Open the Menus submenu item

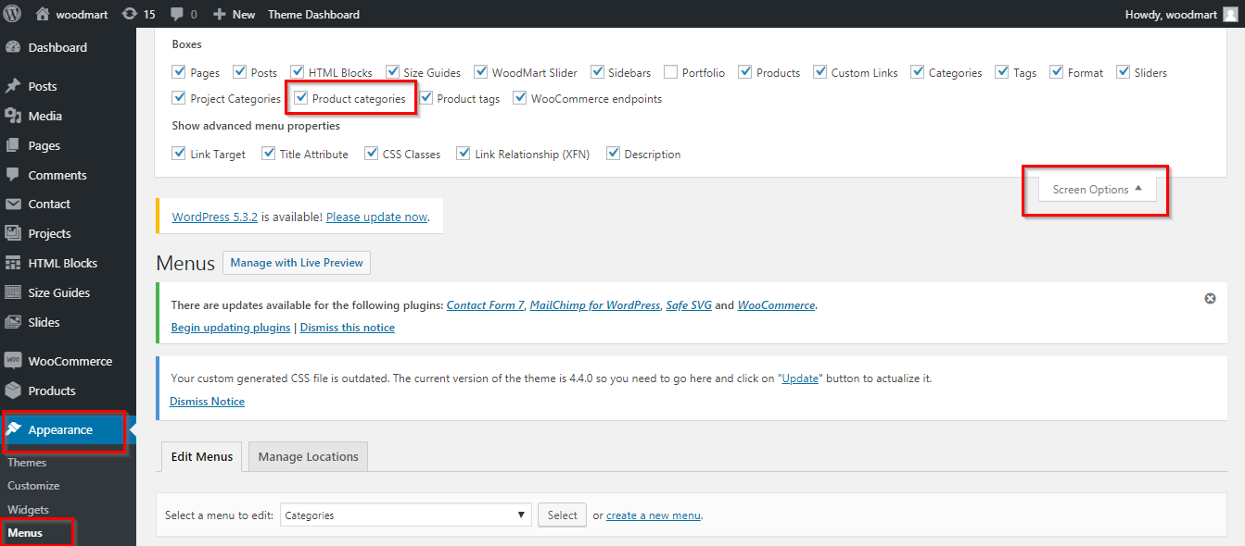(x=25, y=533)
